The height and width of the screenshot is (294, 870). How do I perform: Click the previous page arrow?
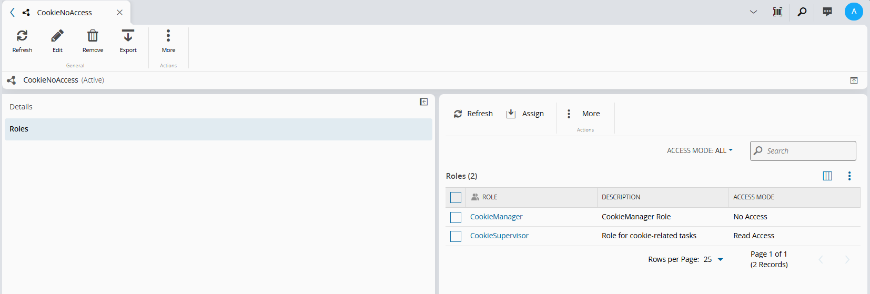821,259
